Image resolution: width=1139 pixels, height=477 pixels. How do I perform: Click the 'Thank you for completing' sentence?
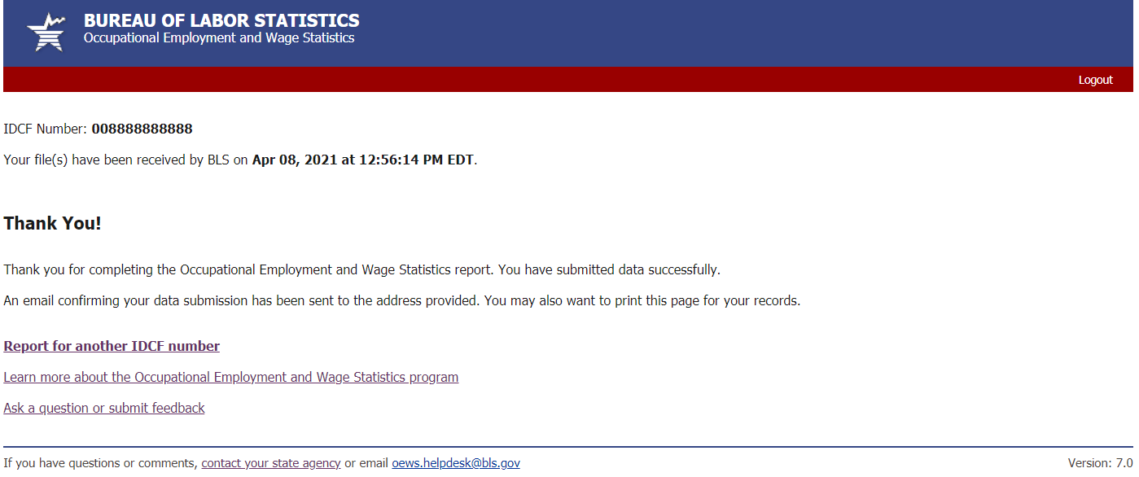(x=244, y=269)
